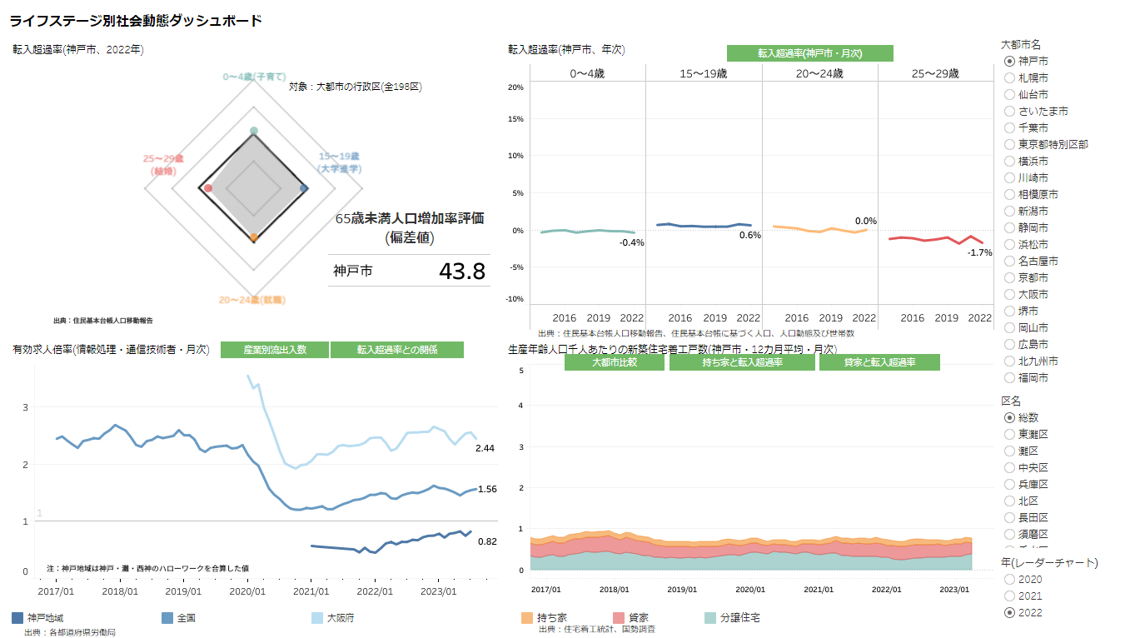Screen dimensions: 1135x638
Task: Click the 神戸地域 legend color square
Action: (17, 618)
